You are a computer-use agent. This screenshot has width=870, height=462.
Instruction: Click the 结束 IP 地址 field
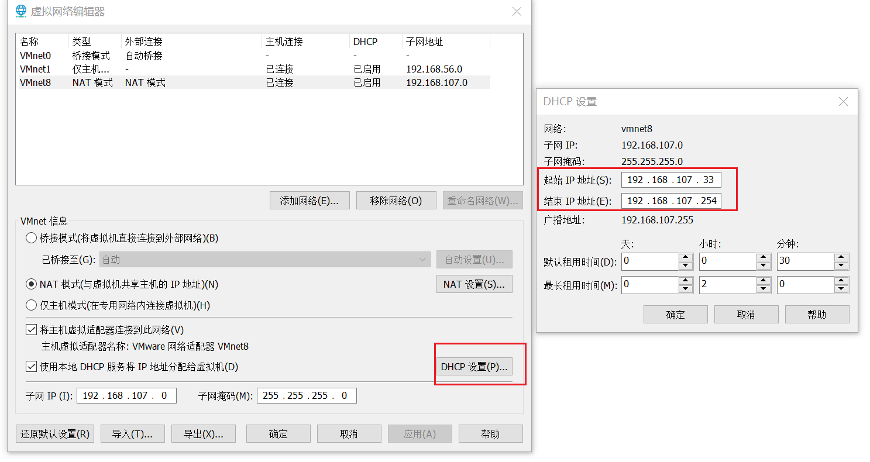(x=671, y=201)
